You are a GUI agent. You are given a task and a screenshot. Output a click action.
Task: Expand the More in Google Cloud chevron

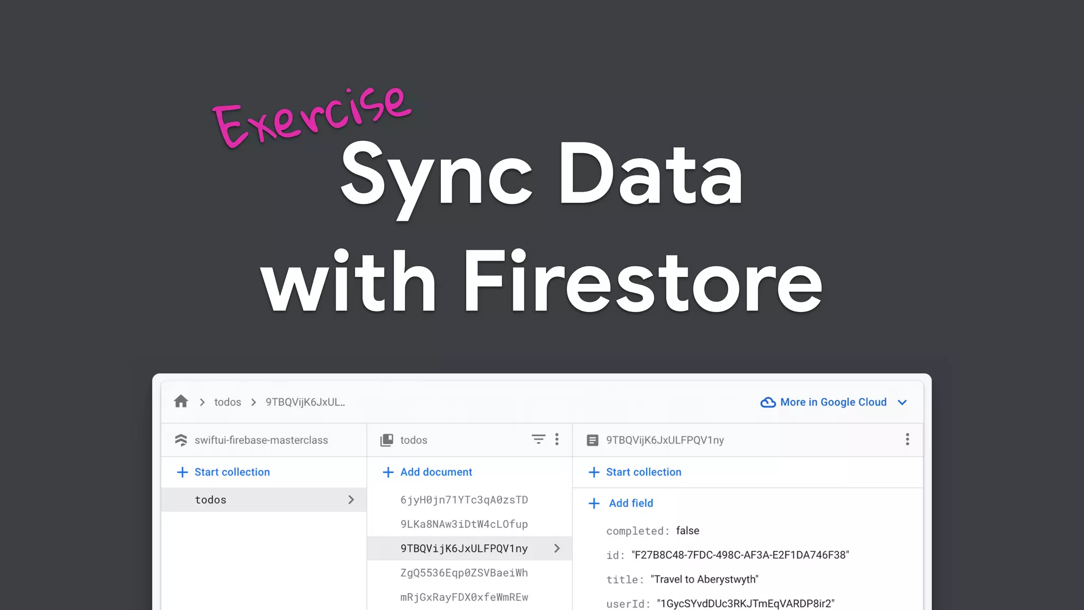click(902, 402)
